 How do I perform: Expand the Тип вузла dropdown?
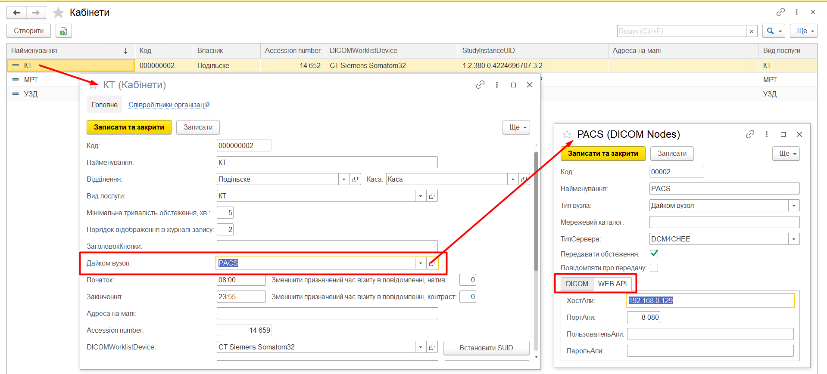click(x=794, y=206)
